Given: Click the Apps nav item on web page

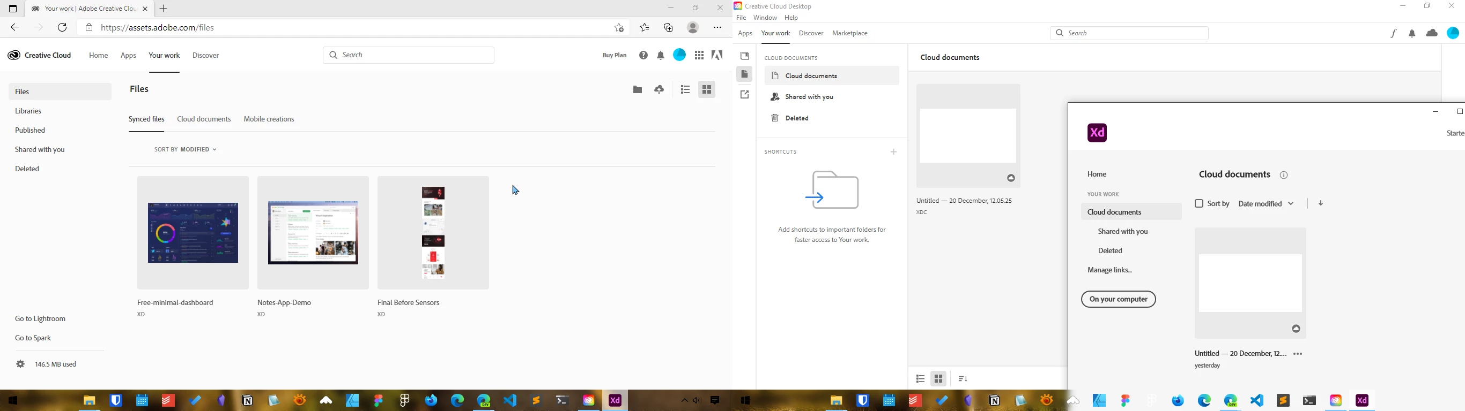Looking at the screenshot, I should coord(129,56).
